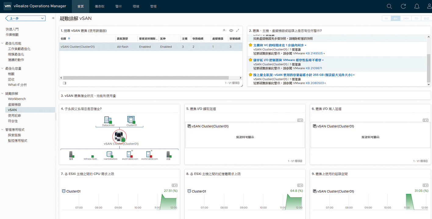The width and height of the screenshot is (432, 219).
Task: Switch to the 儀表板 tab
Action: [x=99, y=6]
